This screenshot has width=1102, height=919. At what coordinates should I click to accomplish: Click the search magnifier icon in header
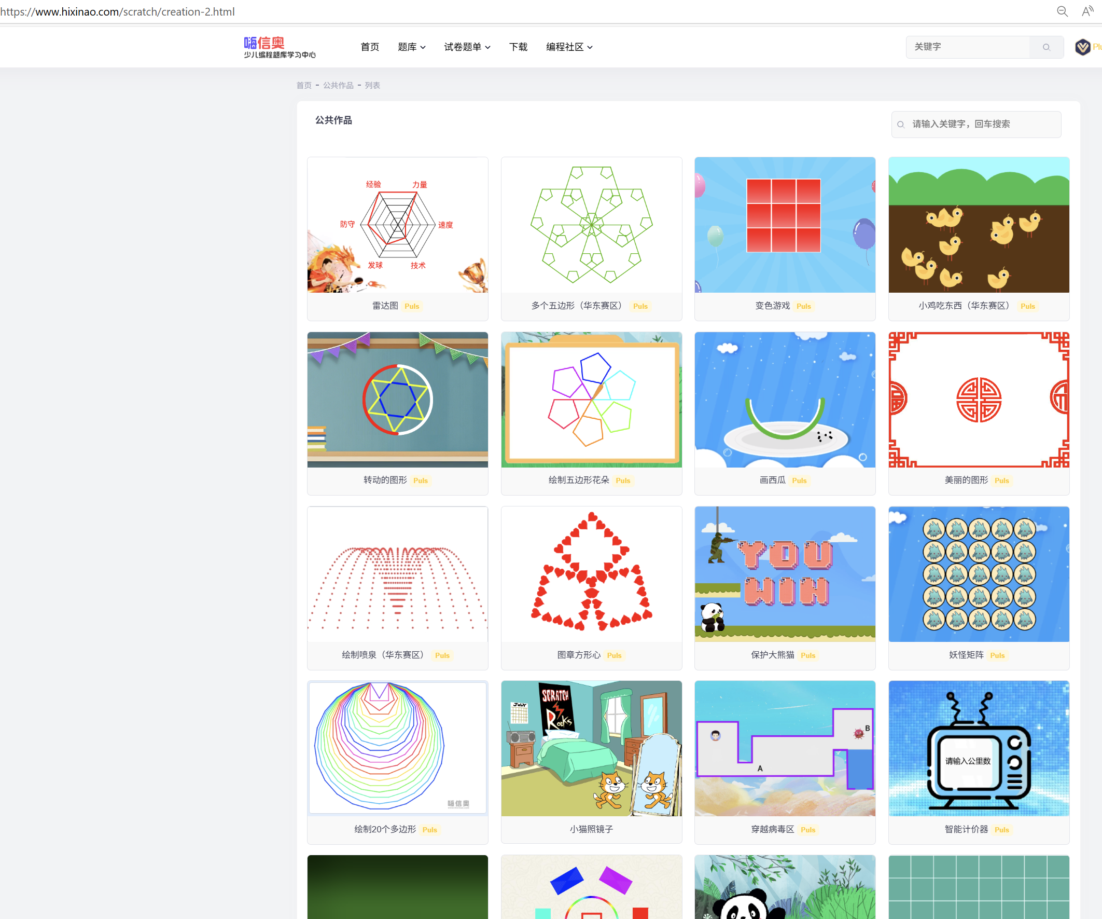[x=1046, y=47]
